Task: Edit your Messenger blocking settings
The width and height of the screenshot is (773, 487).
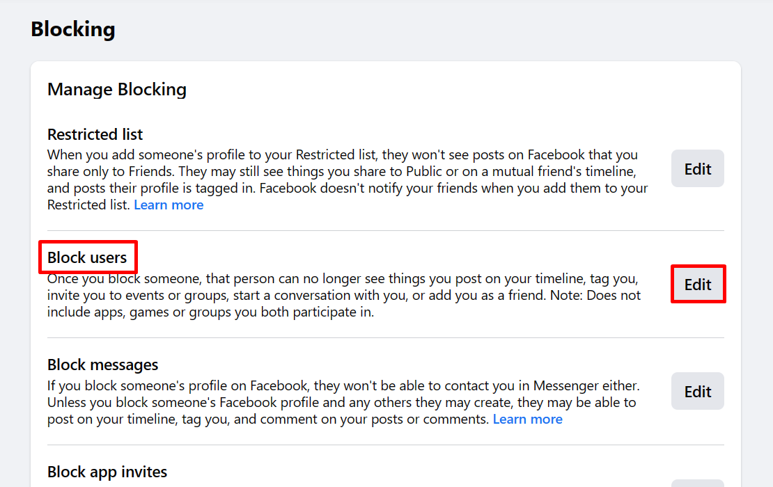Action: (697, 391)
